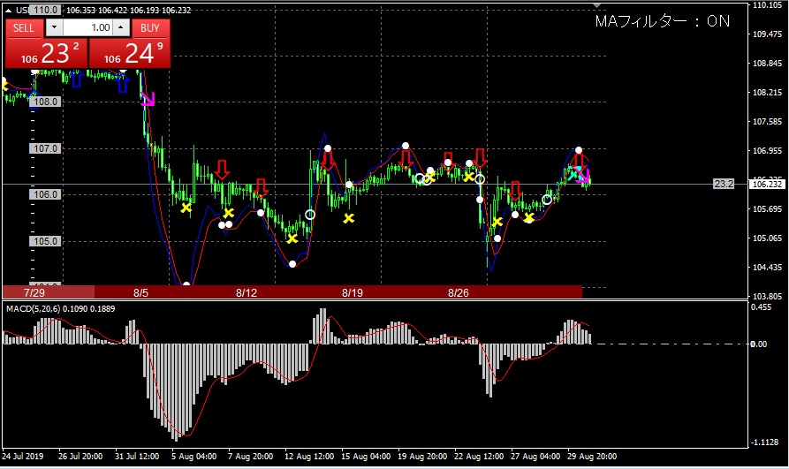Click 110.105 on the price scale
The width and height of the screenshot is (789, 469).
pos(768,5)
